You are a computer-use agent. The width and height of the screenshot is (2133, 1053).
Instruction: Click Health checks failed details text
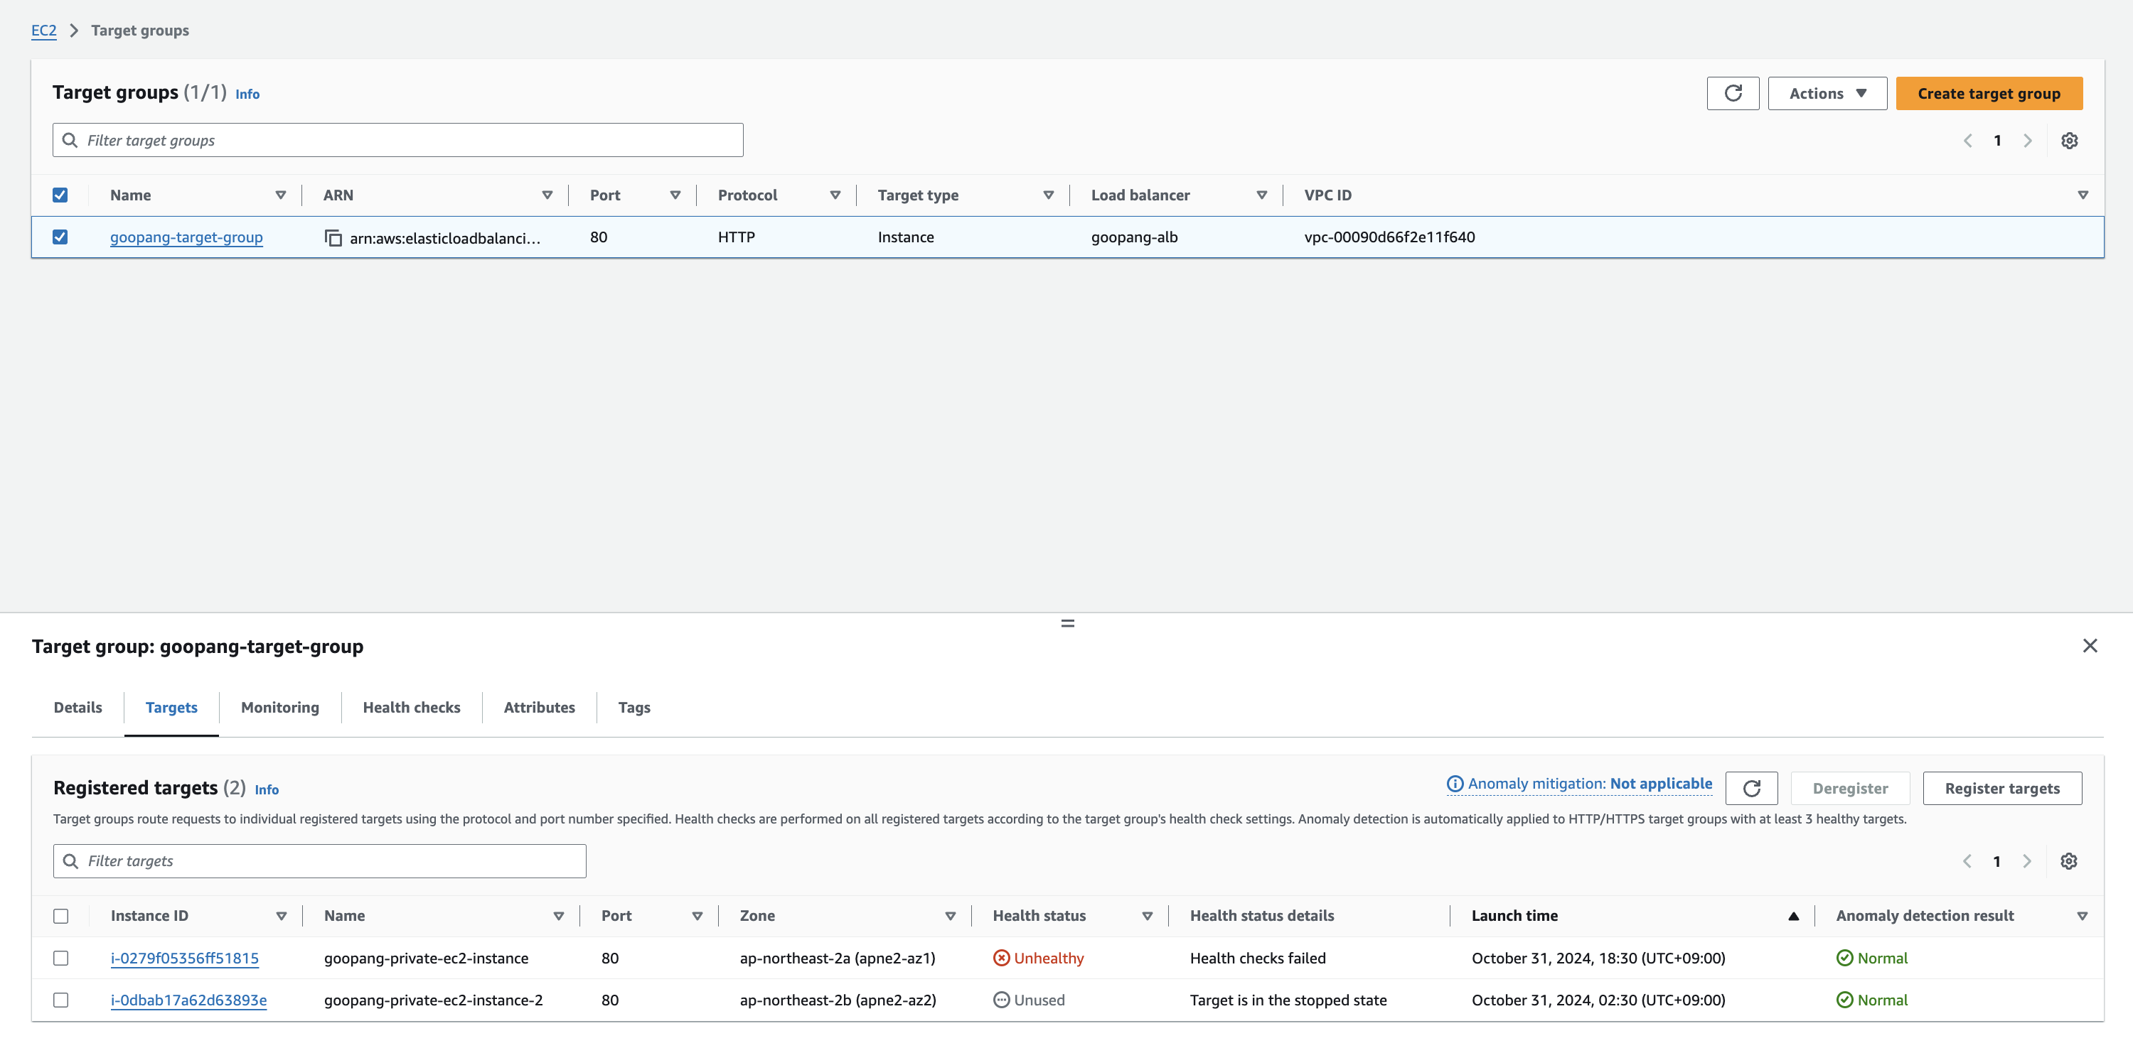tap(1258, 958)
